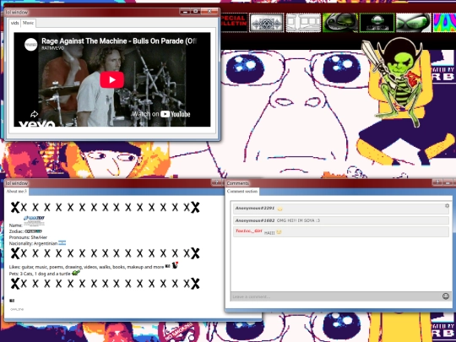Click the HAIII reply comment text
Screen dimensions: 456x342
269,233
